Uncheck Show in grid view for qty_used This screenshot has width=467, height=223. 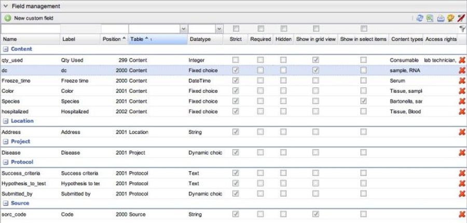pos(315,60)
